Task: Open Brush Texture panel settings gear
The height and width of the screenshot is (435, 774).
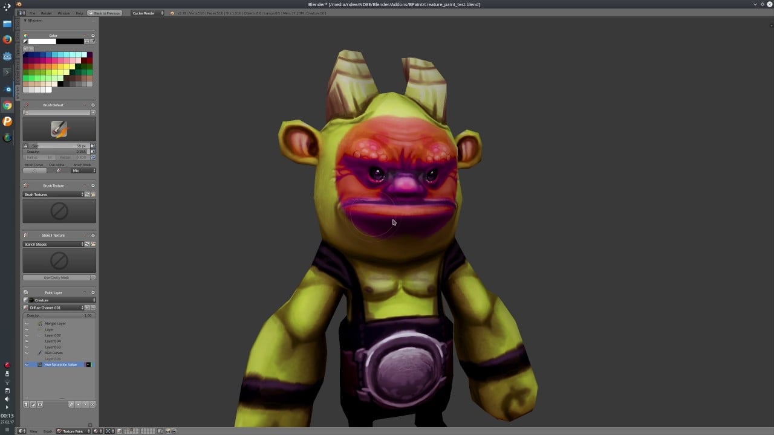Action: pyautogui.click(x=93, y=185)
